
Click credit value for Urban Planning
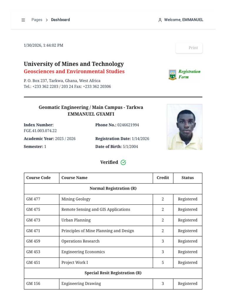click(x=163, y=220)
